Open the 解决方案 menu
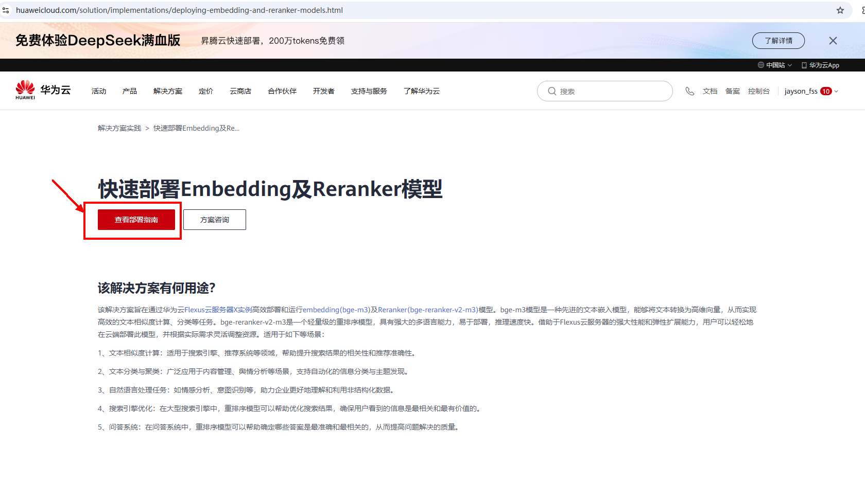The width and height of the screenshot is (865, 499). click(x=168, y=91)
